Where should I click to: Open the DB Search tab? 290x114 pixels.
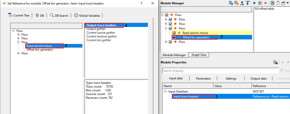tap(59, 15)
